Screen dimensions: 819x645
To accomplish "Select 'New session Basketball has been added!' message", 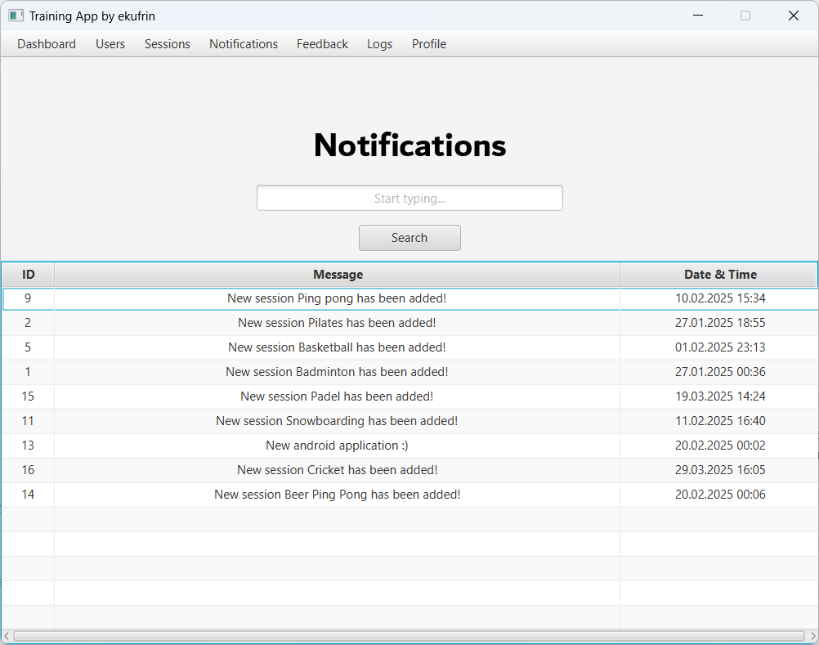I will [x=337, y=347].
